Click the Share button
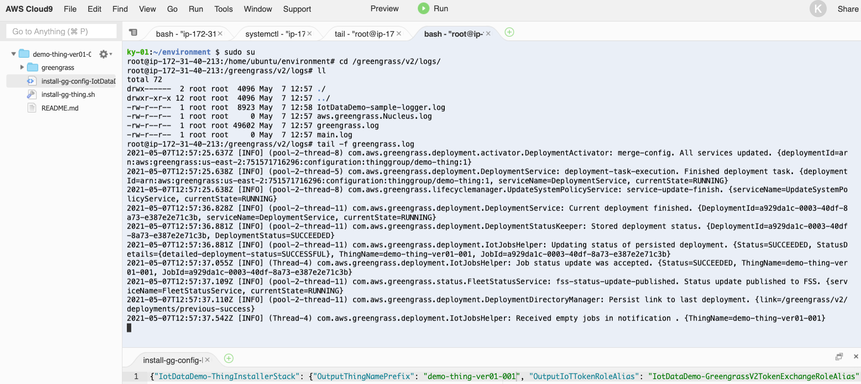The width and height of the screenshot is (861, 384). pyautogui.click(x=848, y=9)
